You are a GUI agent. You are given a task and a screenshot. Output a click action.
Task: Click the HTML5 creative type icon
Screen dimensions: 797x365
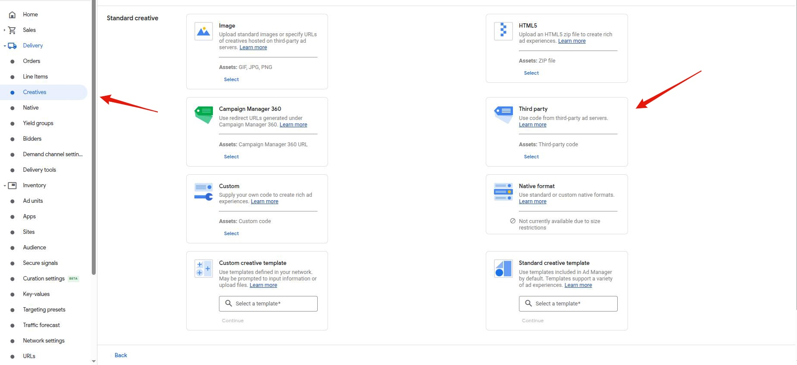(x=503, y=31)
